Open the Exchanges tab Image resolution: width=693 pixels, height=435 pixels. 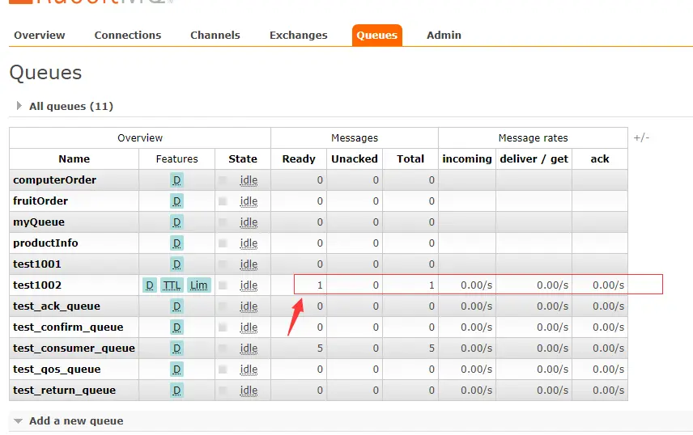pos(298,36)
